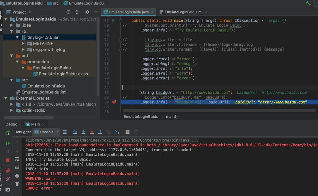This screenshot has height=196, width=318.
Task: Click the src breadcrumb in navigation bar
Action: (56, 3)
